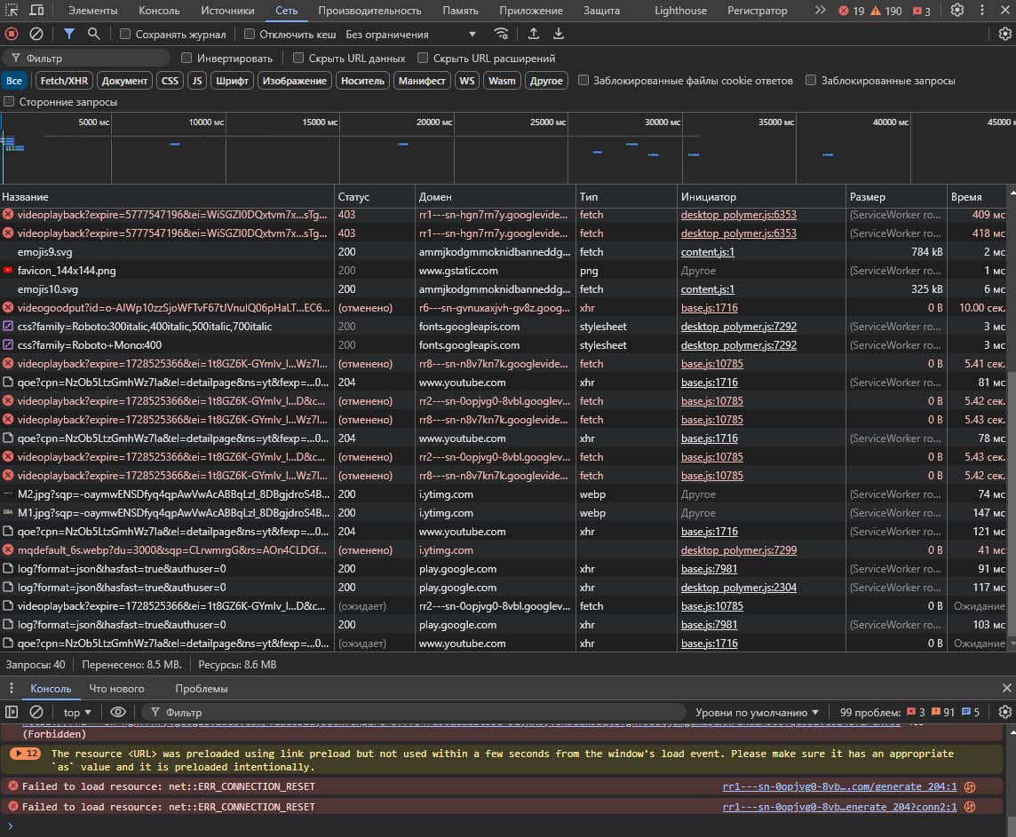
Task: Open drawer three-dot menu
Action: pyautogui.click(x=11, y=688)
